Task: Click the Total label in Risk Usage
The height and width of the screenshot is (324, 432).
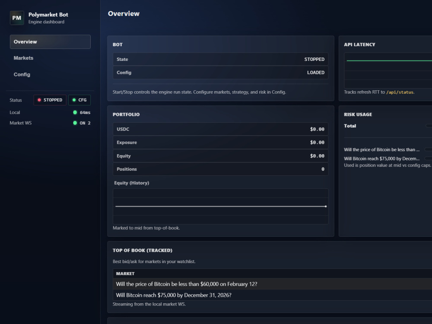Action: point(350,126)
